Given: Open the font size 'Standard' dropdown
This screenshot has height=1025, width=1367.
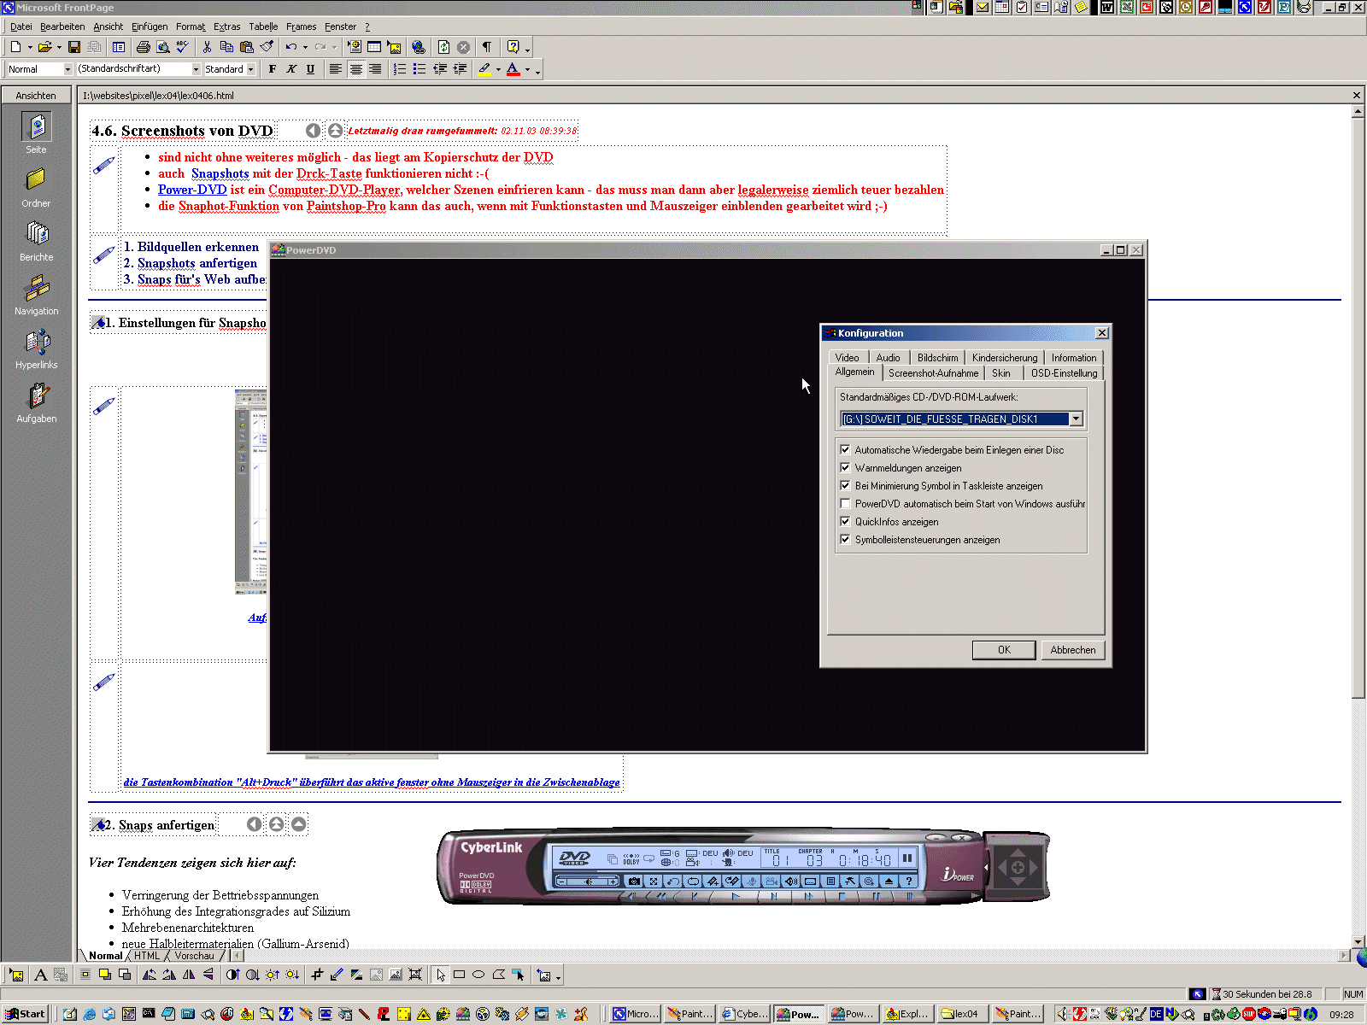Looking at the screenshot, I should coord(250,69).
